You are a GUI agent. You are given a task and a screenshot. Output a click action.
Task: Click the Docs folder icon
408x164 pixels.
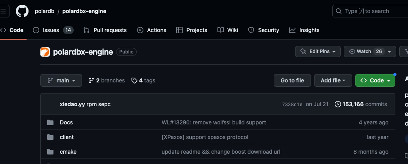(x=50, y=122)
